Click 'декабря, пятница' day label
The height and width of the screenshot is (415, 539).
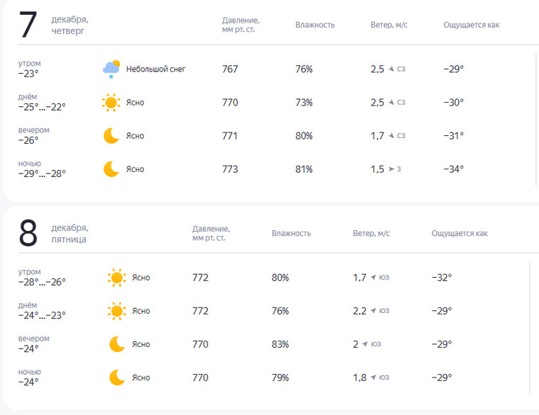point(70,234)
